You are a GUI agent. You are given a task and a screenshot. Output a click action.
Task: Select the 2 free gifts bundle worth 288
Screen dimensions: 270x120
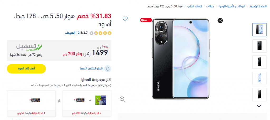pos(87,103)
